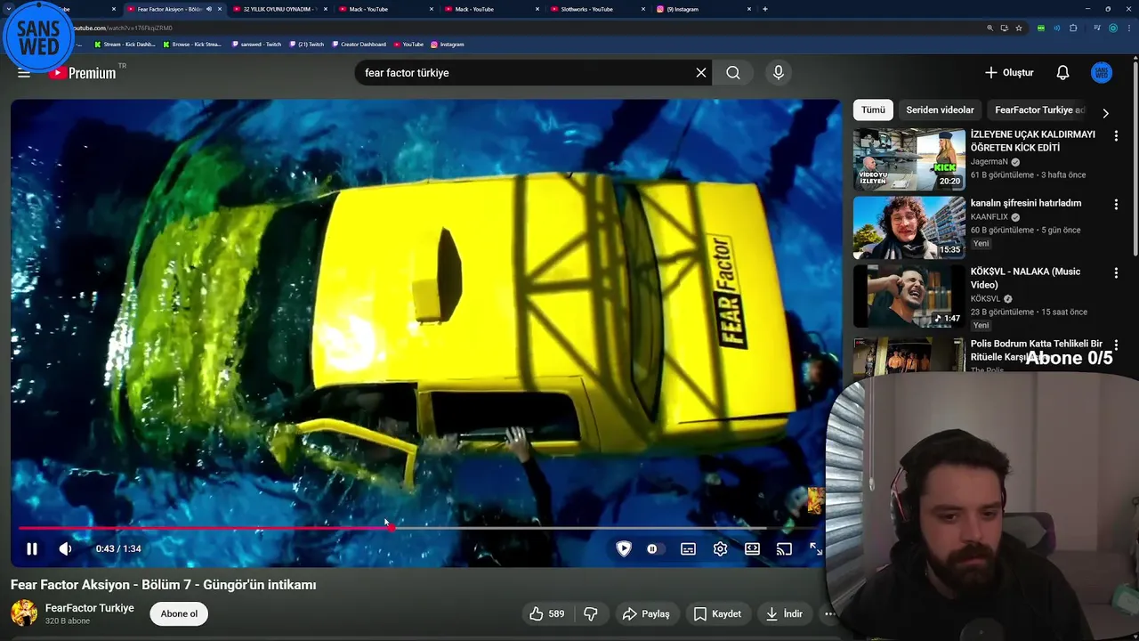Select the 'Seriden videolar' chip
The width and height of the screenshot is (1139, 641).
click(940, 110)
